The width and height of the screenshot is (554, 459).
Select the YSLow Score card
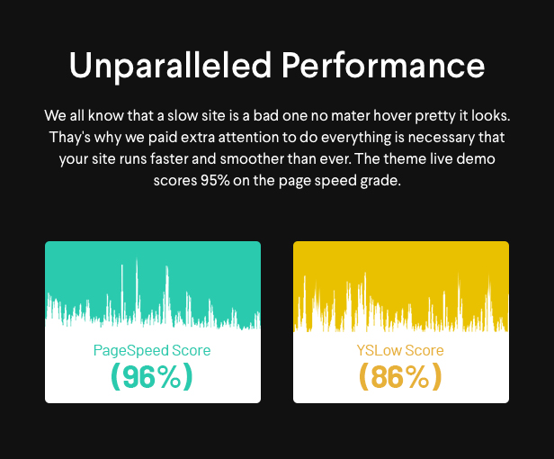click(401, 322)
